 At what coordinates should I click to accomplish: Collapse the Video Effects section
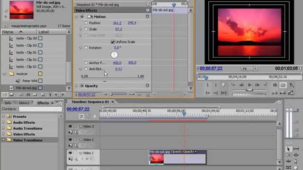point(148,10)
